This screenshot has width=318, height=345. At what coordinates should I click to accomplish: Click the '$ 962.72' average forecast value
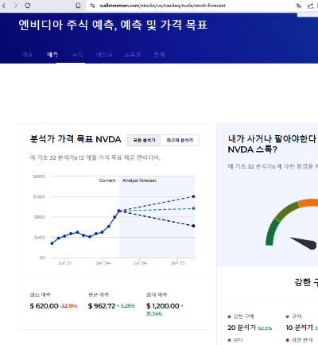coord(102,306)
